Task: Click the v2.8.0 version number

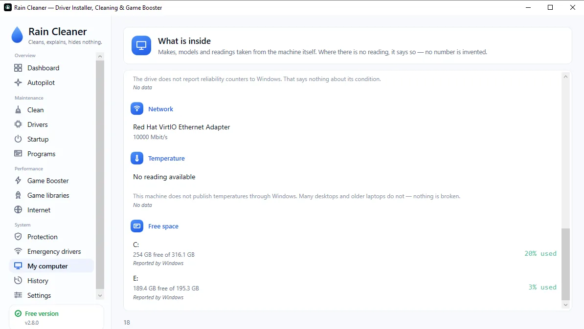Action: (32, 323)
